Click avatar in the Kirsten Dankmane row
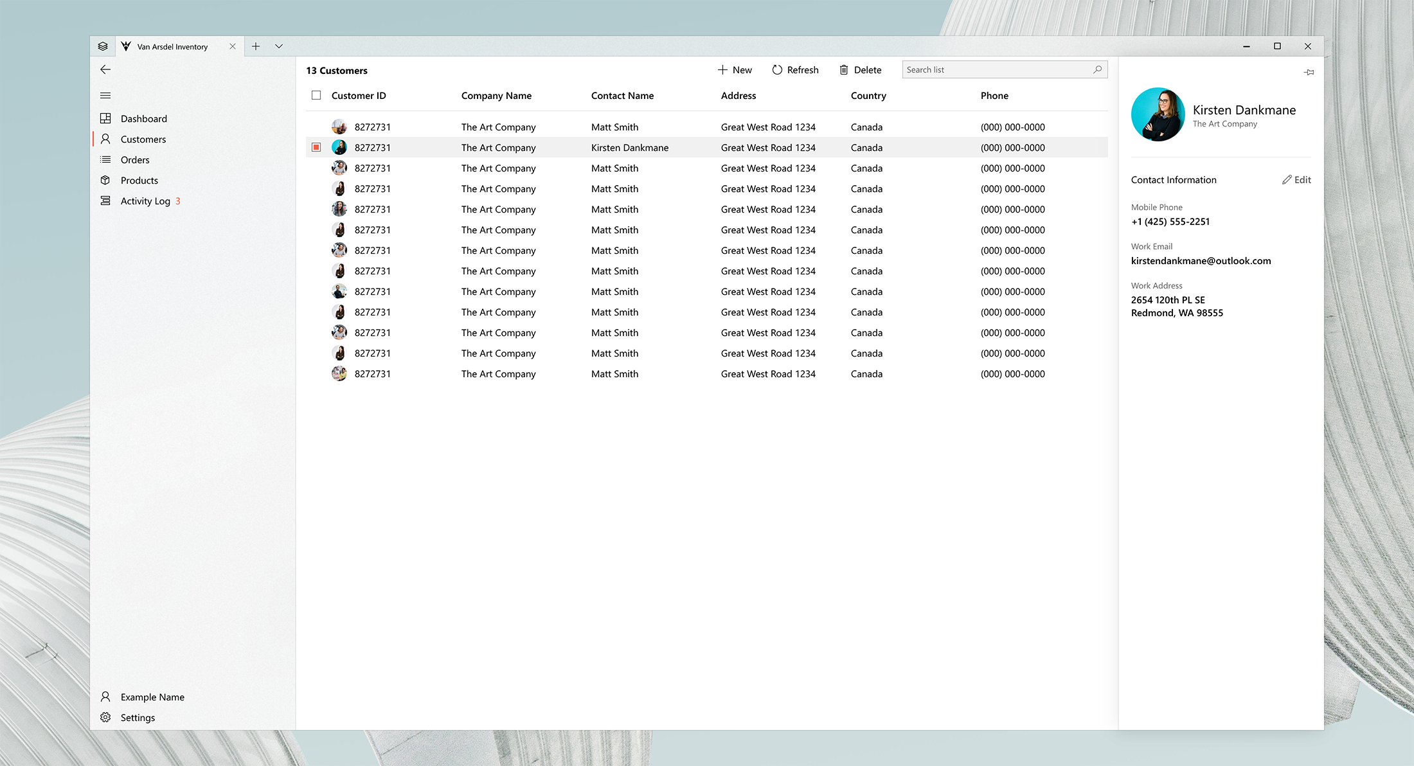Screen dimensions: 1414x766 click(339, 147)
